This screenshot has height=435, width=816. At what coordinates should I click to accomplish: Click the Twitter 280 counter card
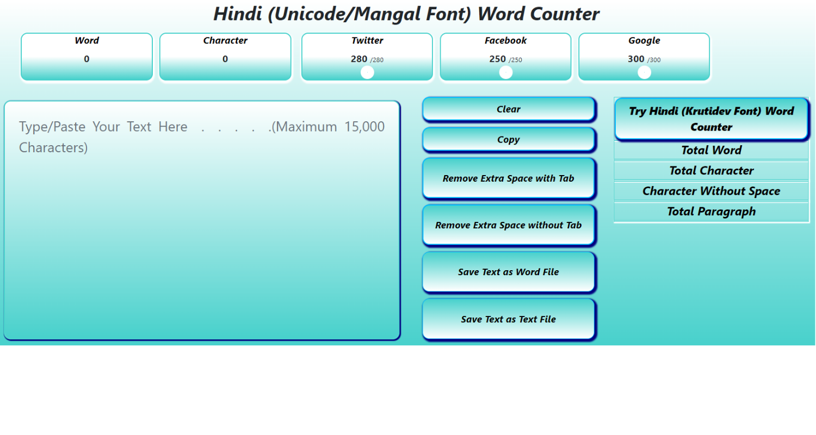click(x=367, y=52)
